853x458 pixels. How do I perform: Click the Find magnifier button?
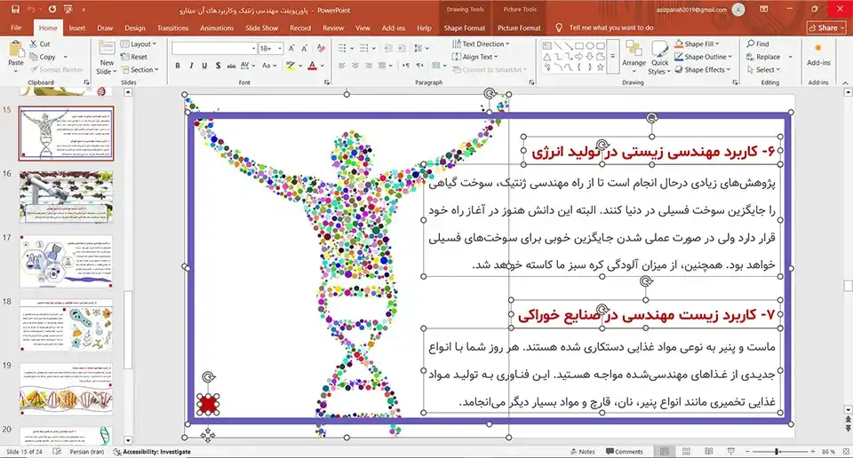coord(758,44)
